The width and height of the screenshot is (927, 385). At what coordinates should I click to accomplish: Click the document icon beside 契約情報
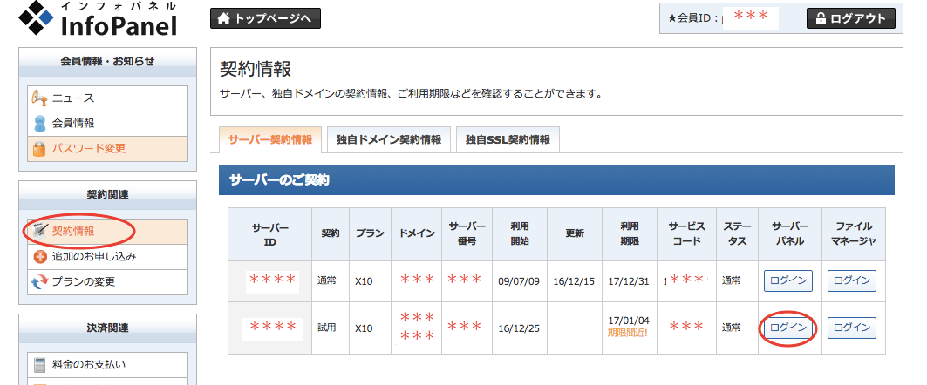pyautogui.click(x=38, y=232)
